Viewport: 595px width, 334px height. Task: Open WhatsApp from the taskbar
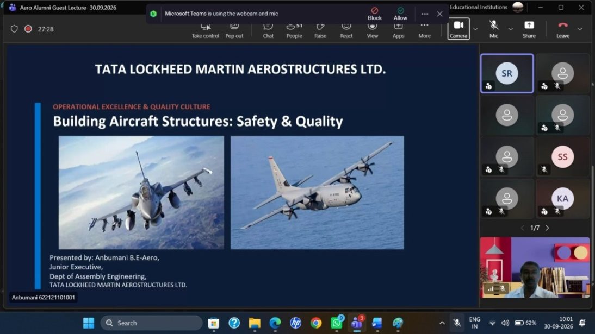tap(337, 323)
